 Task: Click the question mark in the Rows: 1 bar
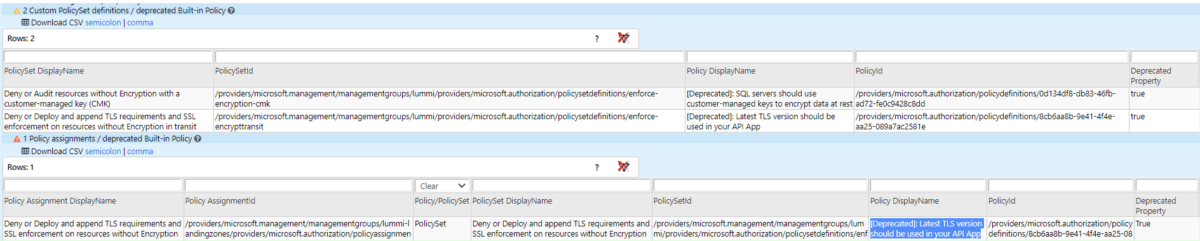coord(597,167)
